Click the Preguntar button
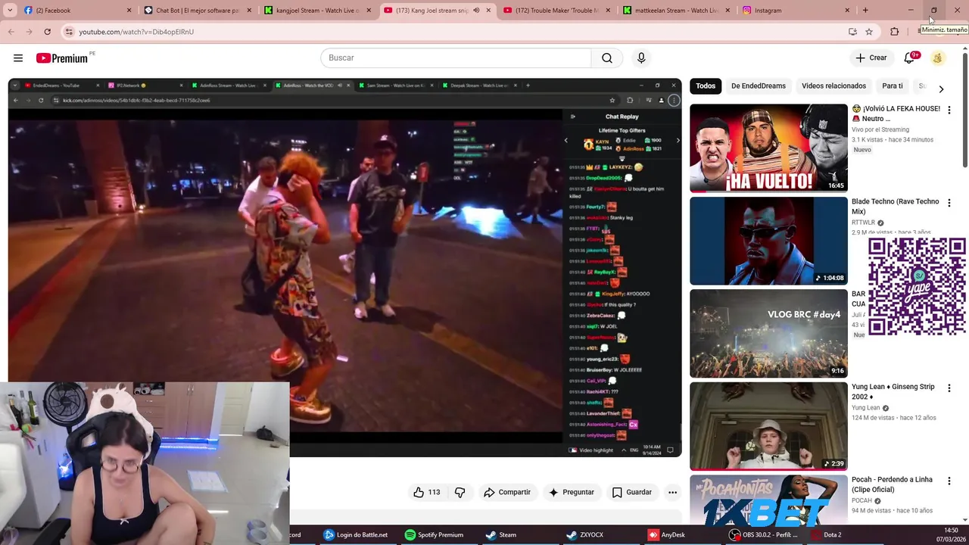The width and height of the screenshot is (969, 545). (572, 492)
